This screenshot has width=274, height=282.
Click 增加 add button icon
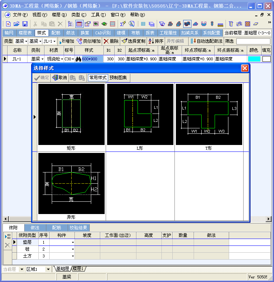coord(67,41)
